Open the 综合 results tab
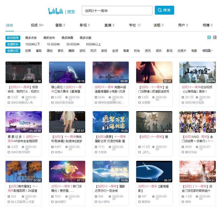 tap(10, 25)
